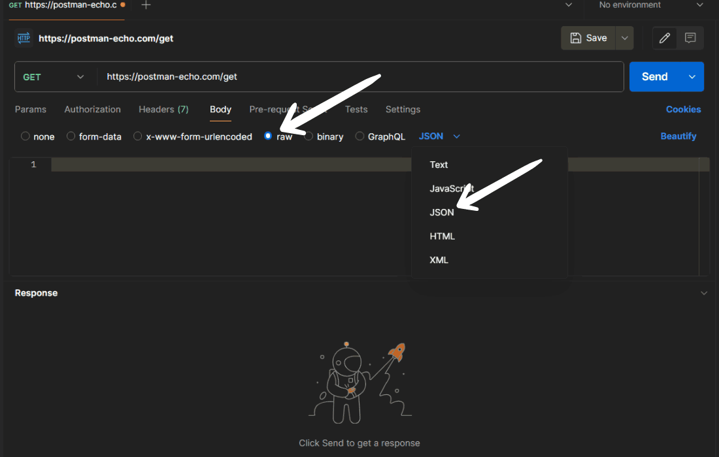
Task: Open the Send options dropdown arrow
Action: tap(692, 77)
